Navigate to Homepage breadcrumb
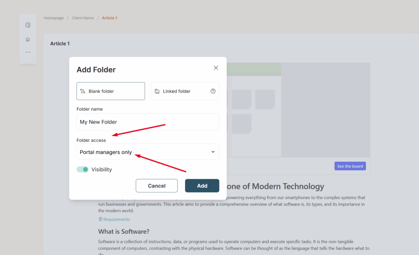419x255 pixels. [54, 18]
